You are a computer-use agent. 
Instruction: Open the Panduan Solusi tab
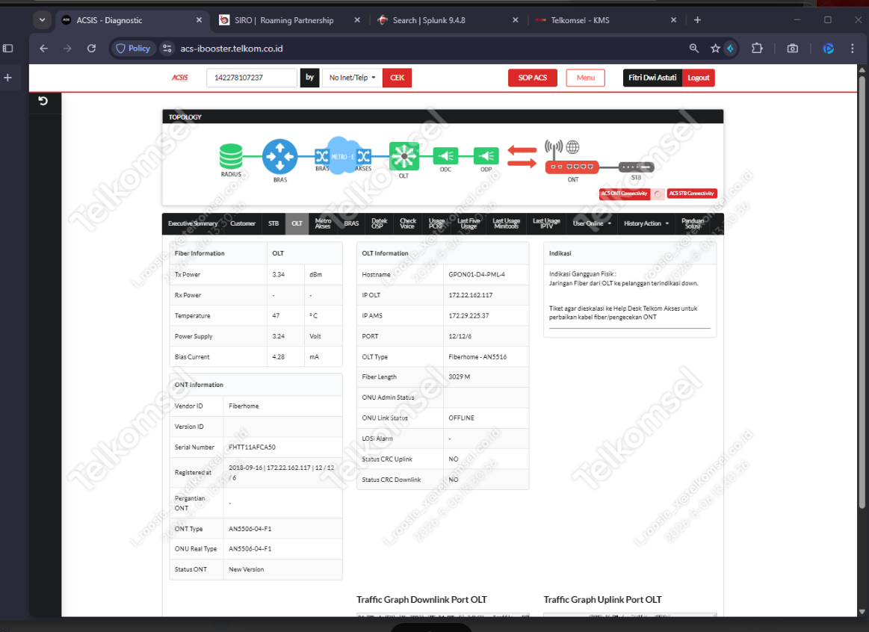(x=693, y=224)
